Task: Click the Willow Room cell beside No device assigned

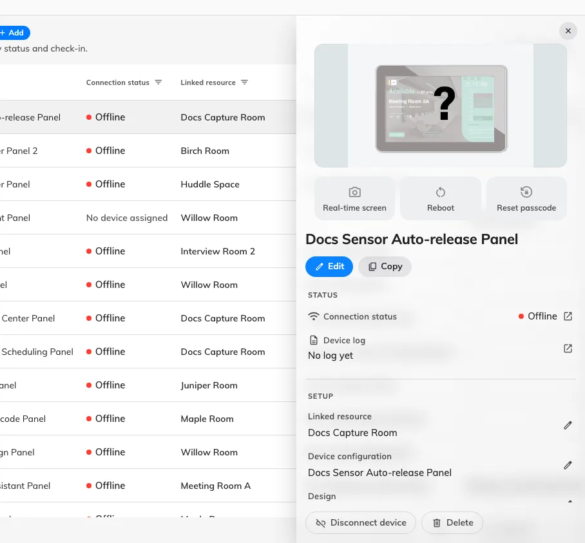Action: [209, 218]
